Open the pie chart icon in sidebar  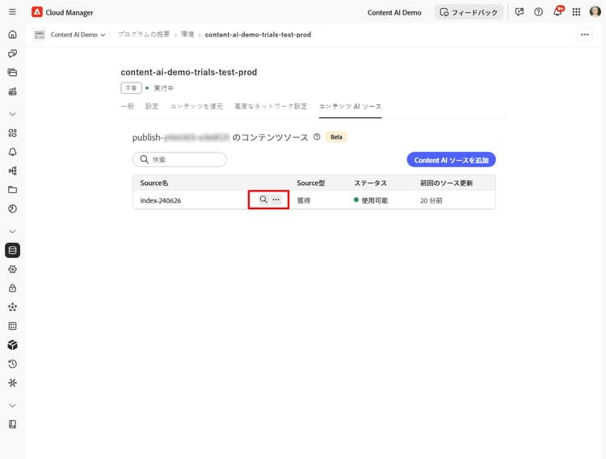(x=12, y=208)
